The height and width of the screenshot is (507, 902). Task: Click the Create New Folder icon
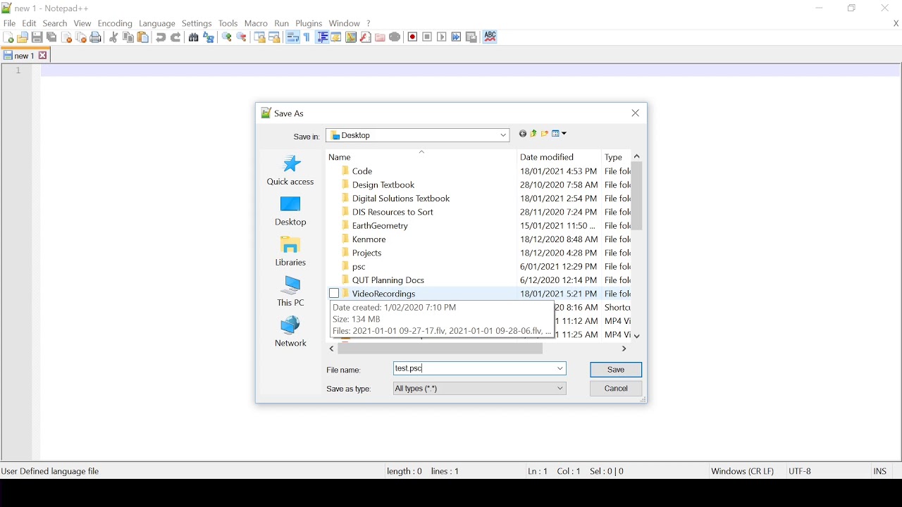pos(545,134)
